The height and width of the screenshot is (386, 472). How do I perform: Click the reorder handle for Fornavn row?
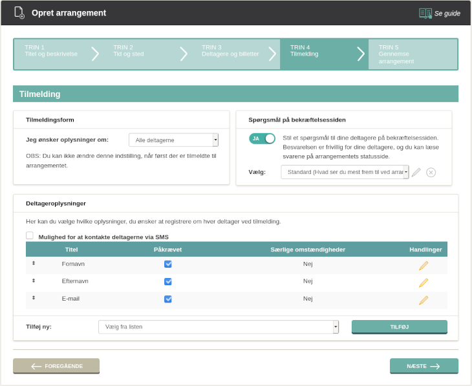coord(34,263)
